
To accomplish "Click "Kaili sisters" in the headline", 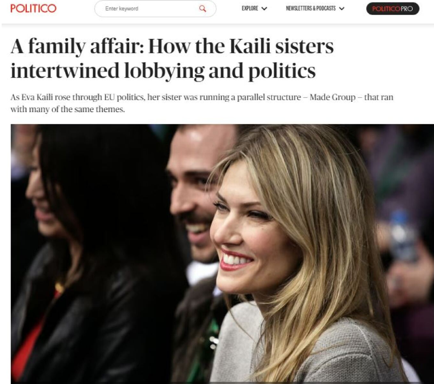I will click(x=282, y=46).
